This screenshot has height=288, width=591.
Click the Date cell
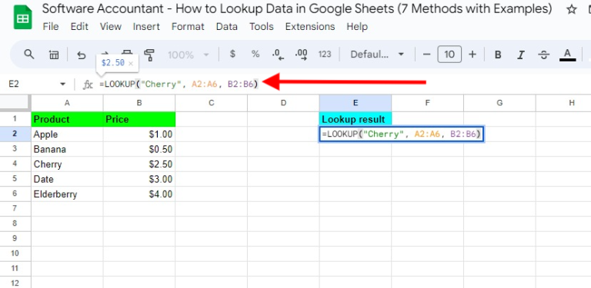pyautogui.click(x=67, y=179)
